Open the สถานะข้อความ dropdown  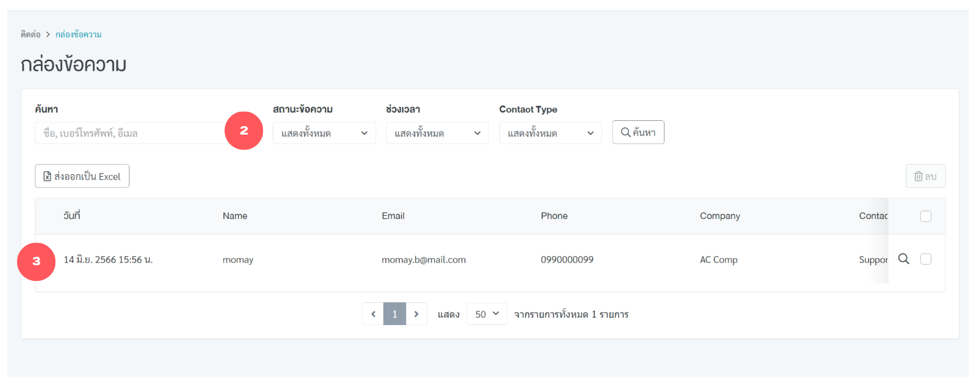[x=324, y=133]
